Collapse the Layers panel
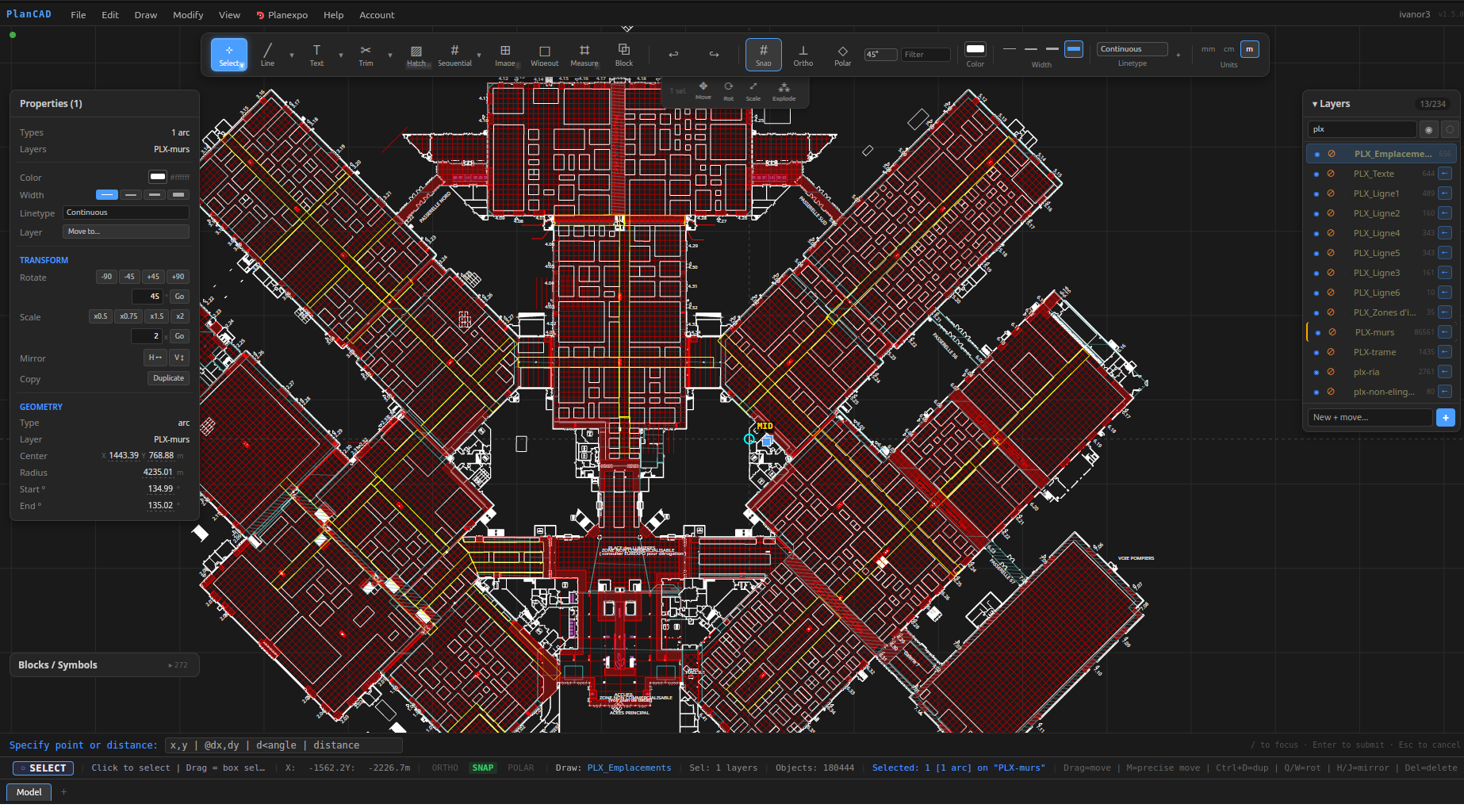The image size is (1464, 808). (1316, 103)
